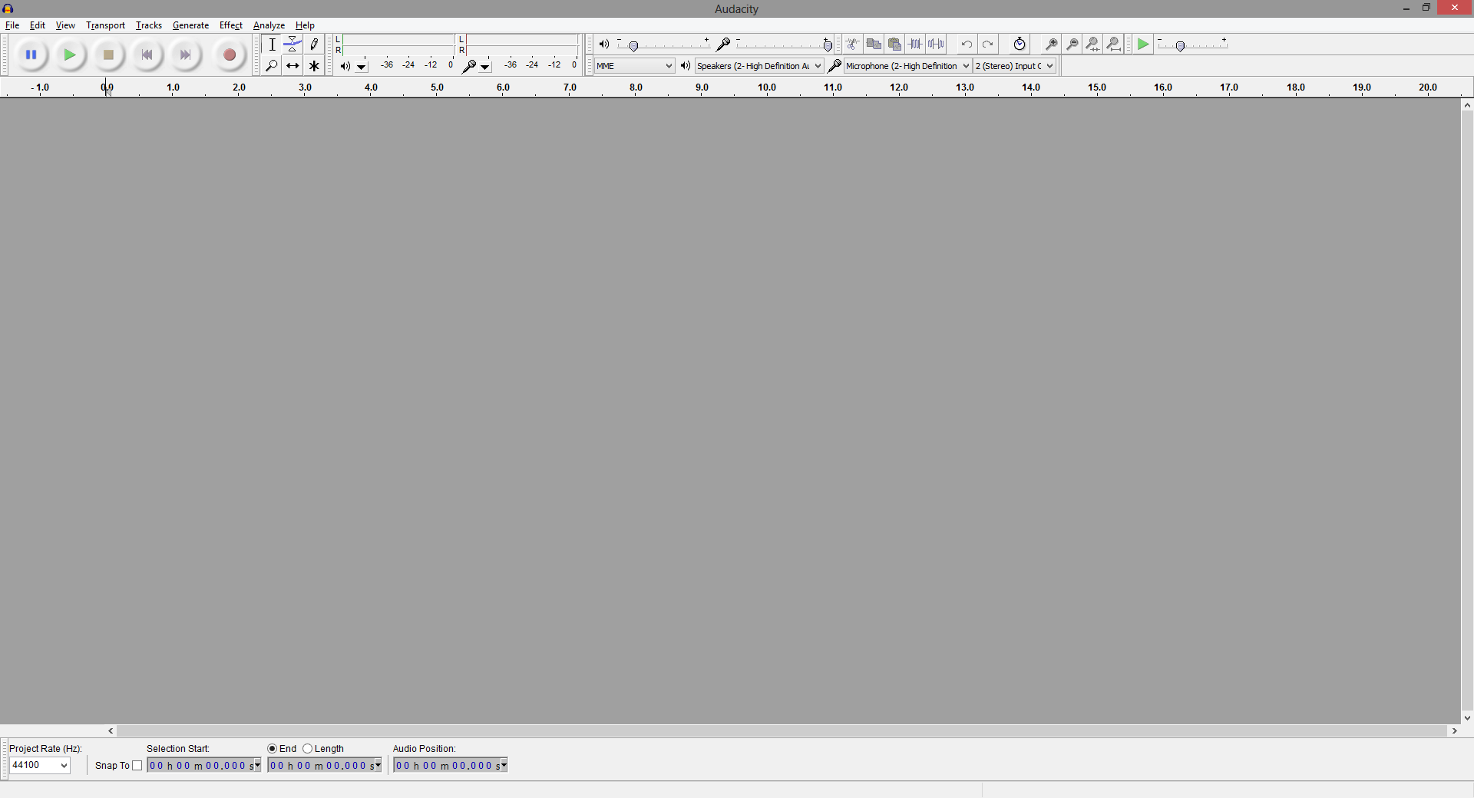Toggle Sync-Lock Tracks clock icon
The width and height of the screenshot is (1474, 798).
(1020, 45)
